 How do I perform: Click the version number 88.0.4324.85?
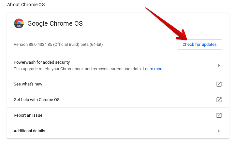coord(40,45)
